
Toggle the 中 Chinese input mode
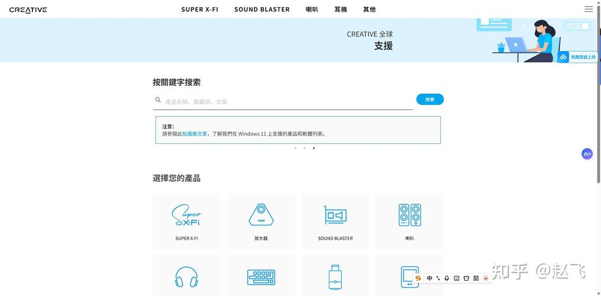pyautogui.click(x=429, y=278)
